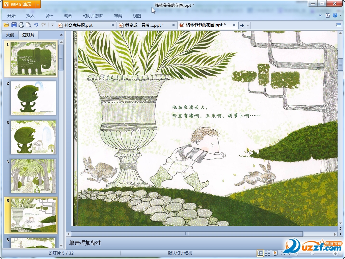The image size is (345, 259).
Task: Close the 神奇虎头帽.ppt tab
Action: (x=113, y=25)
